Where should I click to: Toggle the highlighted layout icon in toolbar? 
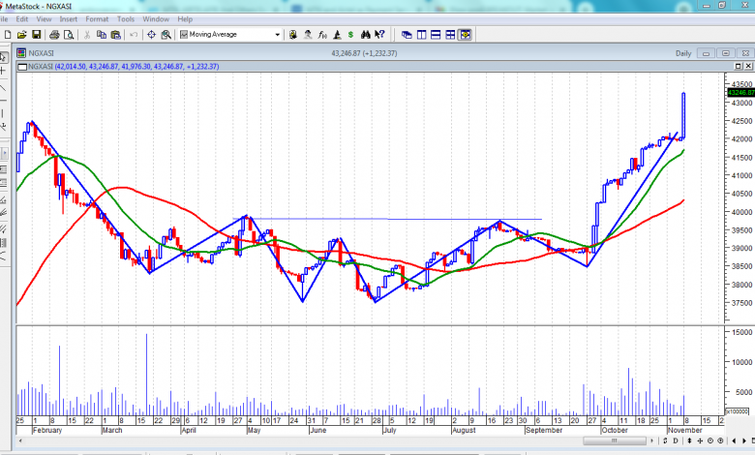[465, 35]
